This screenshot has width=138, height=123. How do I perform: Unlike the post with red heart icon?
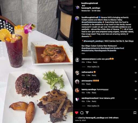pos(77,113)
